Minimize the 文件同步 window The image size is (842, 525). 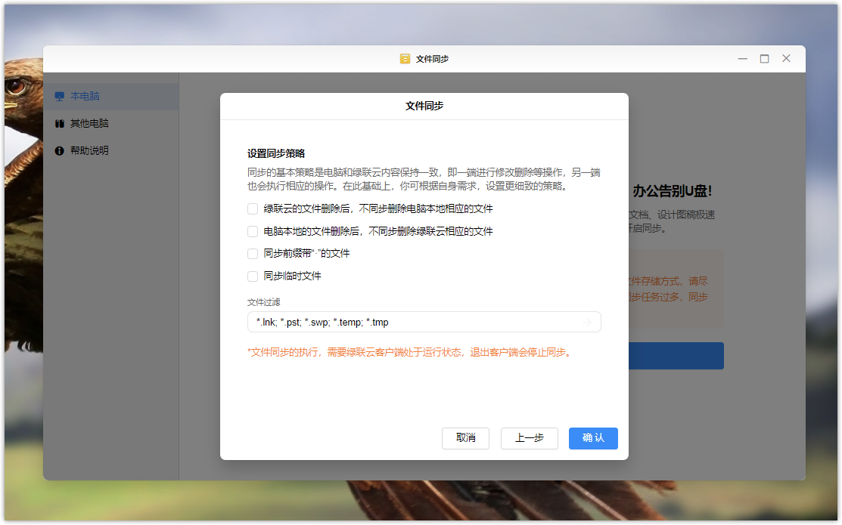click(743, 59)
